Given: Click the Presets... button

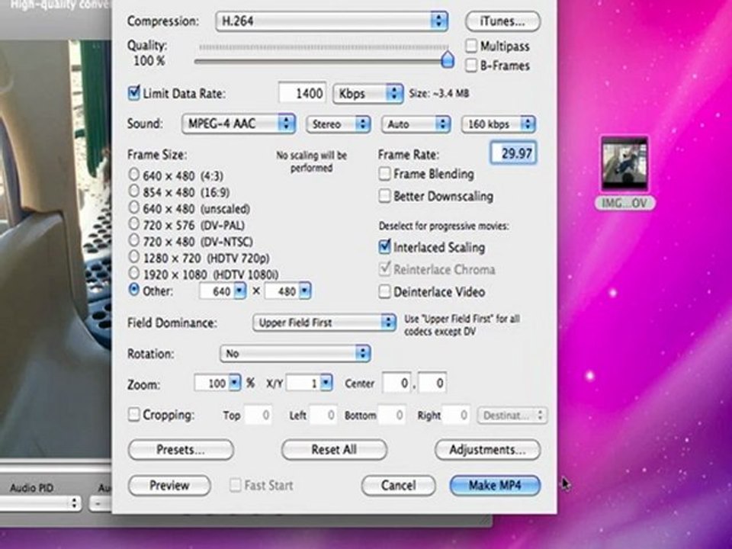Looking at the screenshot, I should click(x=181, y=450).
